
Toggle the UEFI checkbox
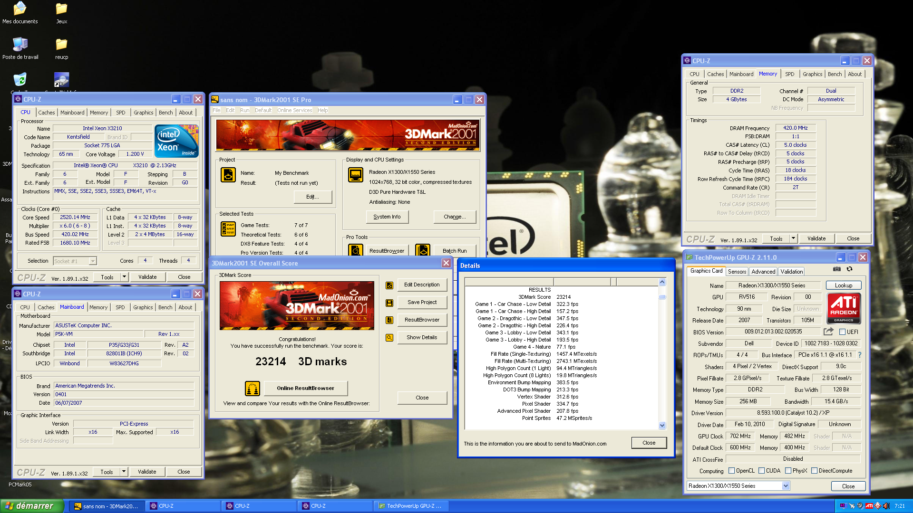[x=842, y=332]
